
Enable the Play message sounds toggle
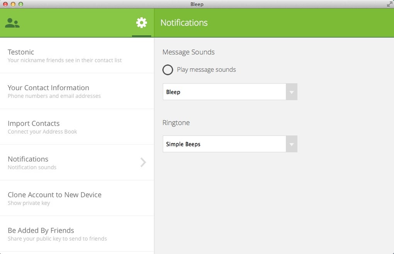pyautogui.click(x=168, y=70)
